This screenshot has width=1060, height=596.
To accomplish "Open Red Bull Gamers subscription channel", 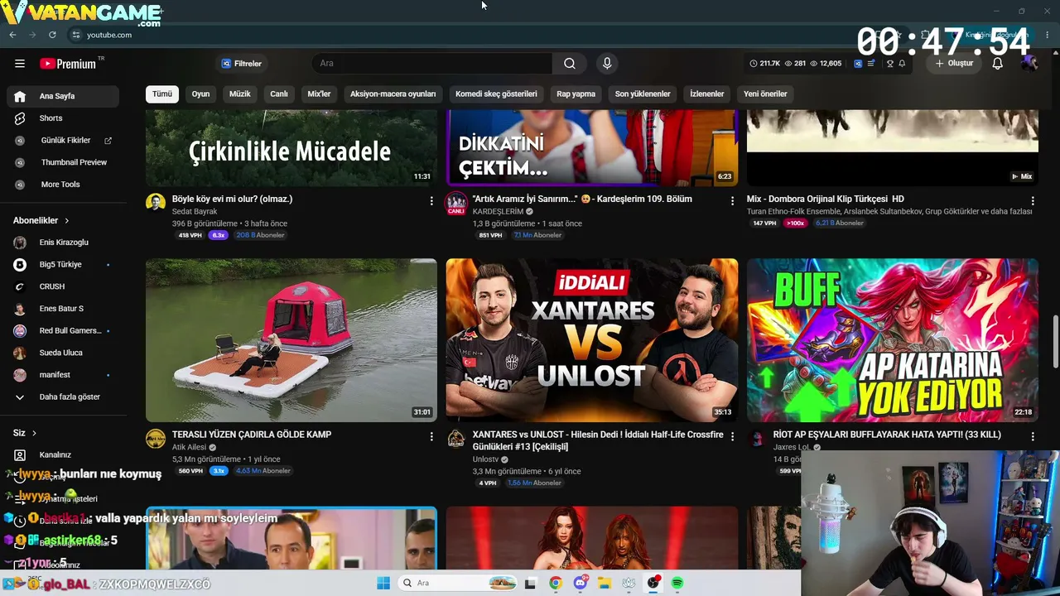I will coord(63,331).
